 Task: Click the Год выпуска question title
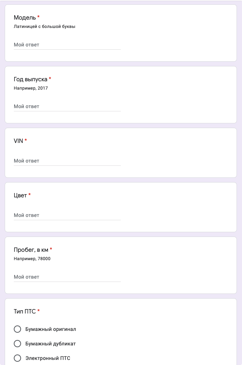pyautogui.click(x=30, y=79)
